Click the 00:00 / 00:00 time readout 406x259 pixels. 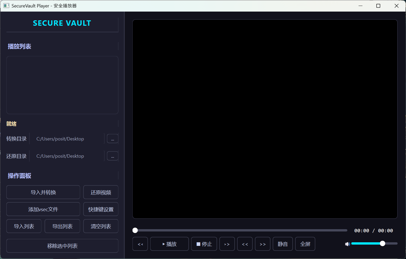tap(374, 231)
